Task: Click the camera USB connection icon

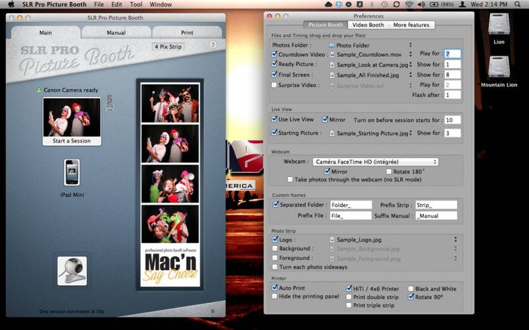Action: click(110, 103)
